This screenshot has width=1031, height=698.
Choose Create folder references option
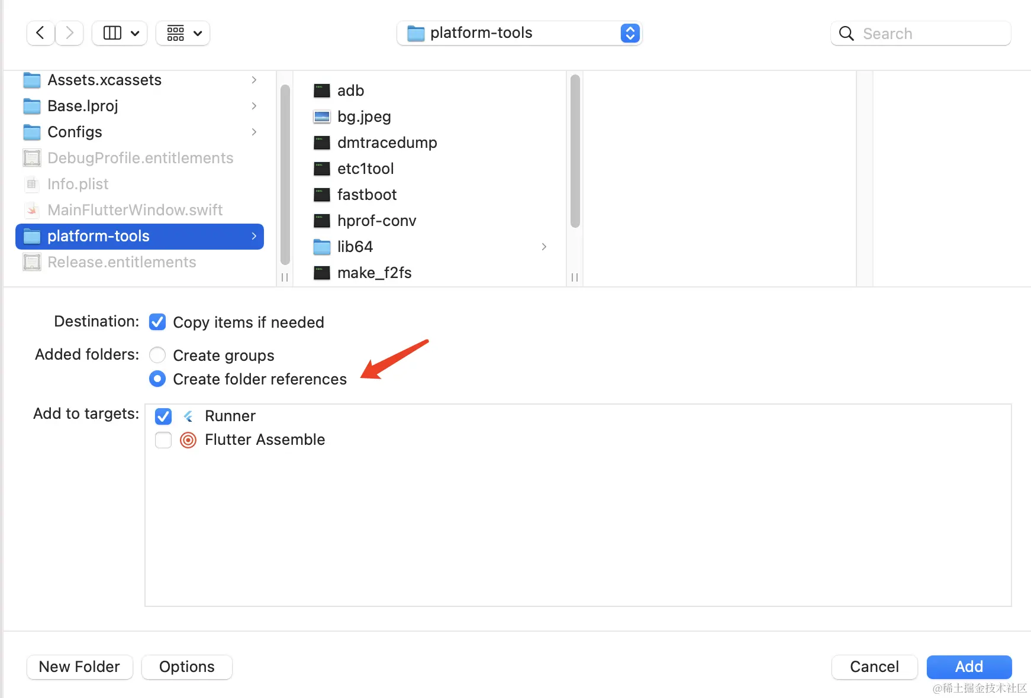pos(157,379)
